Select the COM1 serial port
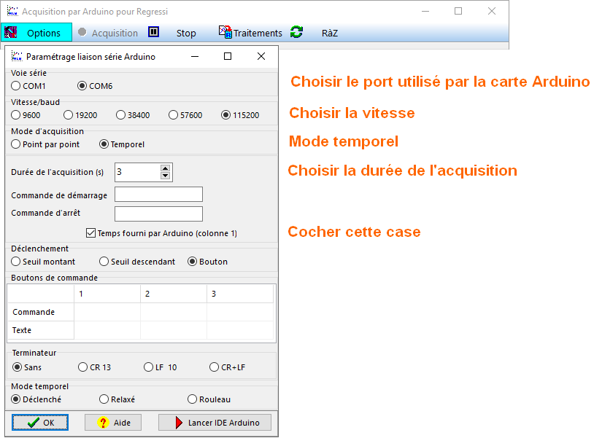 (x=28, y=86)
